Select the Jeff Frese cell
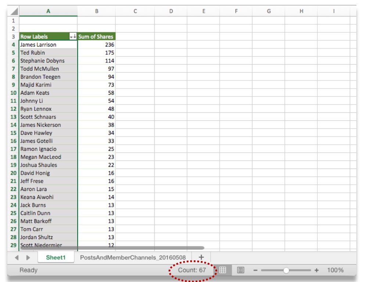This screenshot has height=282, width=378. tap(48, 181)
